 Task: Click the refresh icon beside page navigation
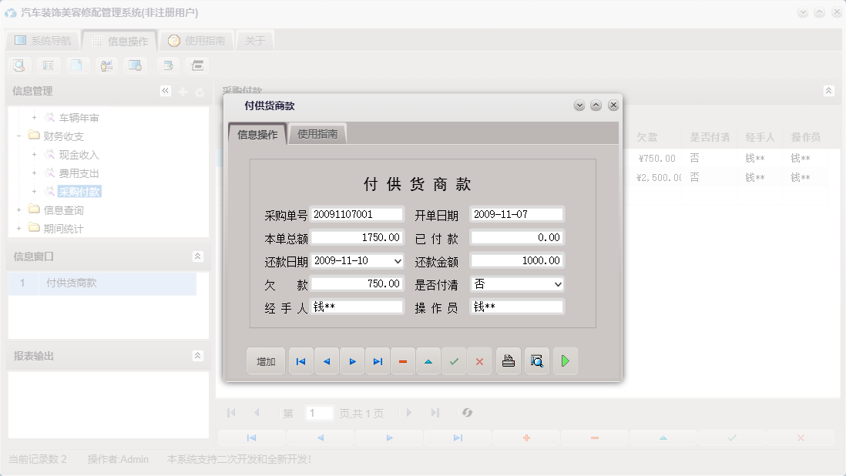467,413
